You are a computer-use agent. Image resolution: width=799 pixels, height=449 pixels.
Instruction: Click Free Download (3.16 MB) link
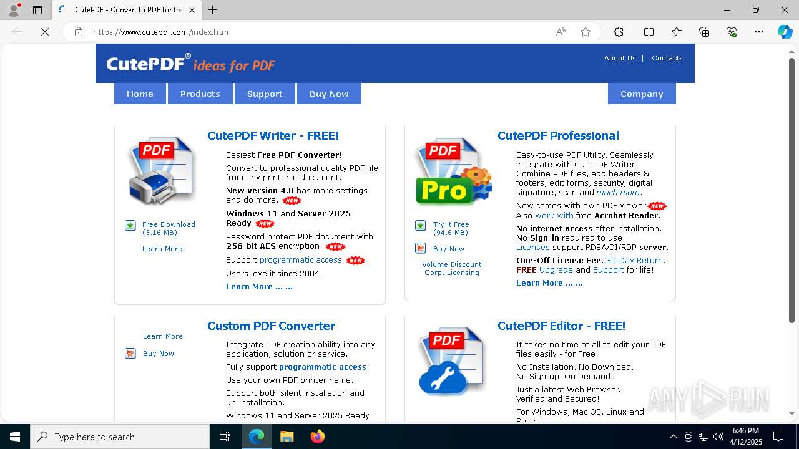coord(169,228)
